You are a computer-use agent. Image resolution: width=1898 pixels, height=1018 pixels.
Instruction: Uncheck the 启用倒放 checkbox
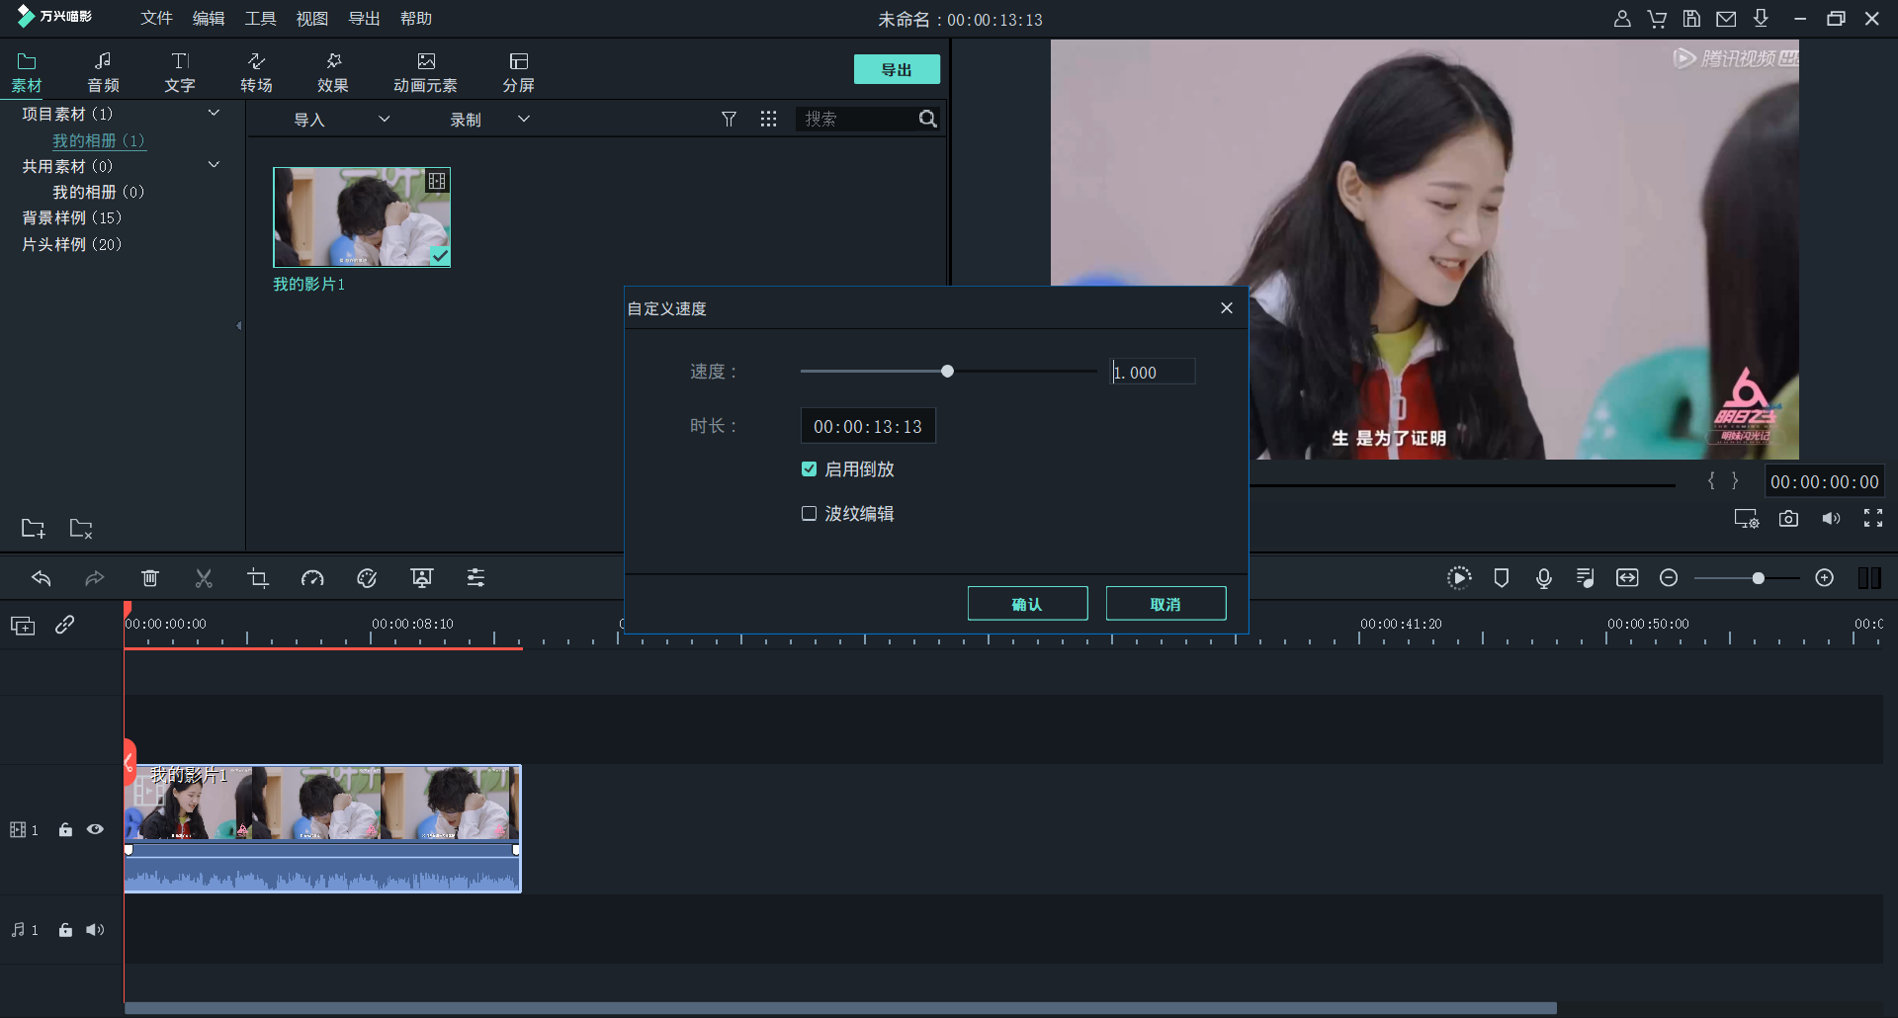pos(809,468)
